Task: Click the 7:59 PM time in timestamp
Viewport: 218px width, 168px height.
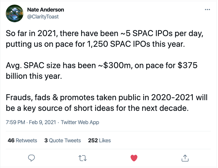Action: pyautogui.click(x=15, y=122)
